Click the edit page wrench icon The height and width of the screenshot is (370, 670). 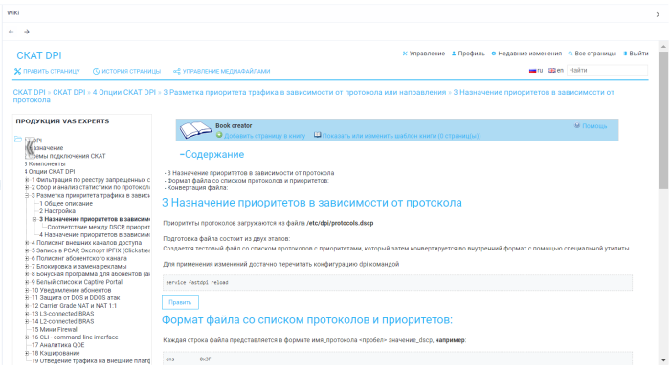[17, 72]
